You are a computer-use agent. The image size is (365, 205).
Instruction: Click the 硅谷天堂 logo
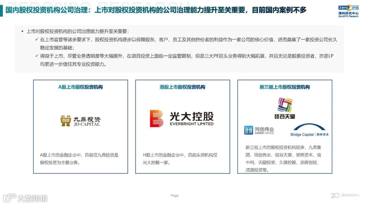tap(285, 108)
